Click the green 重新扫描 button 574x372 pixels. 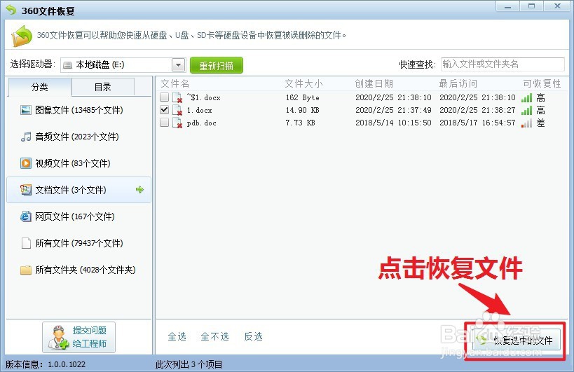point(217,65)
